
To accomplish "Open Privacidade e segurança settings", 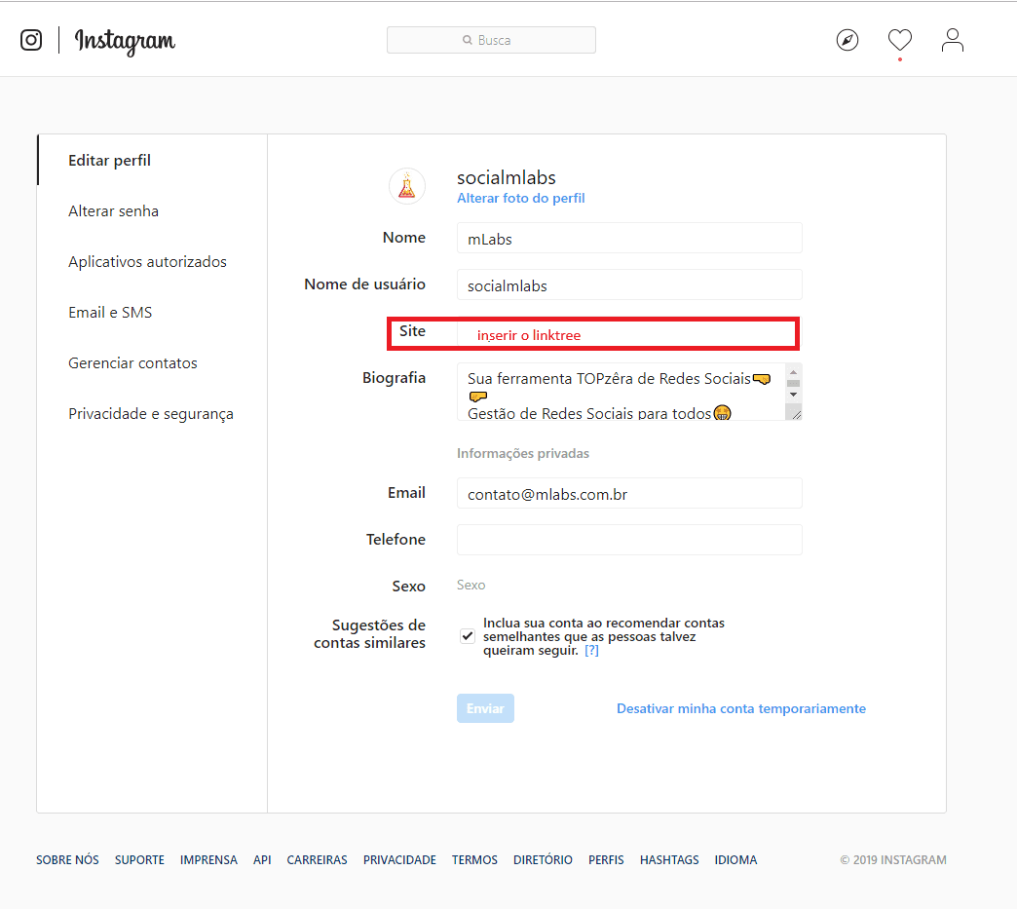I will 150,413.
